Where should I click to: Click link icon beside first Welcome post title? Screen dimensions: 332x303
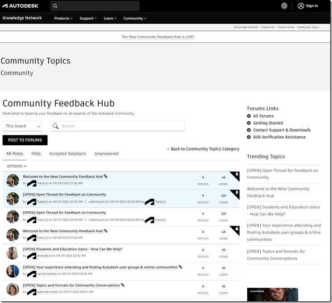coord(105,176)
